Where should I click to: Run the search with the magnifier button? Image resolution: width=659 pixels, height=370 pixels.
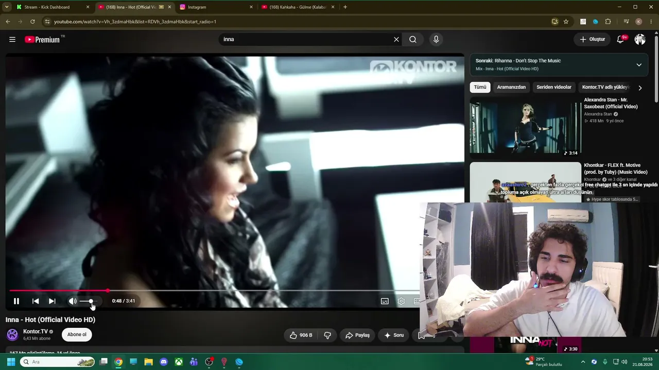pos(413,40)
